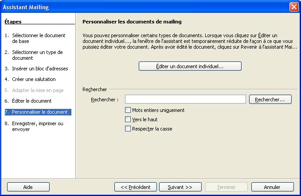Focus the Rechercher text field
Screen dimensions: 301x196
(x=185, y=100)
